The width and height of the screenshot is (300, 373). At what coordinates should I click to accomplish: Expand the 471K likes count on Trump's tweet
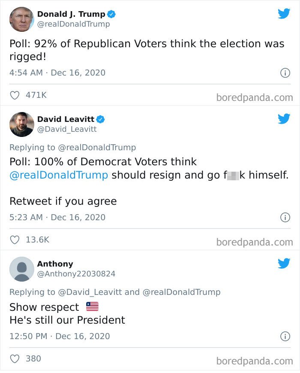(37, 95)
